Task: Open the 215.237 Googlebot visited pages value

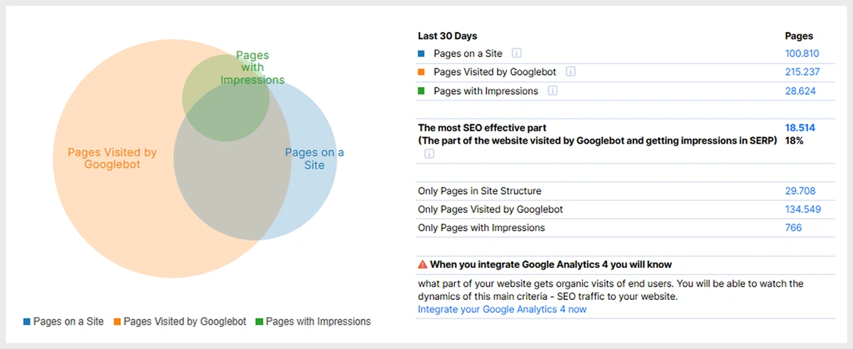Action: [800, 72]
